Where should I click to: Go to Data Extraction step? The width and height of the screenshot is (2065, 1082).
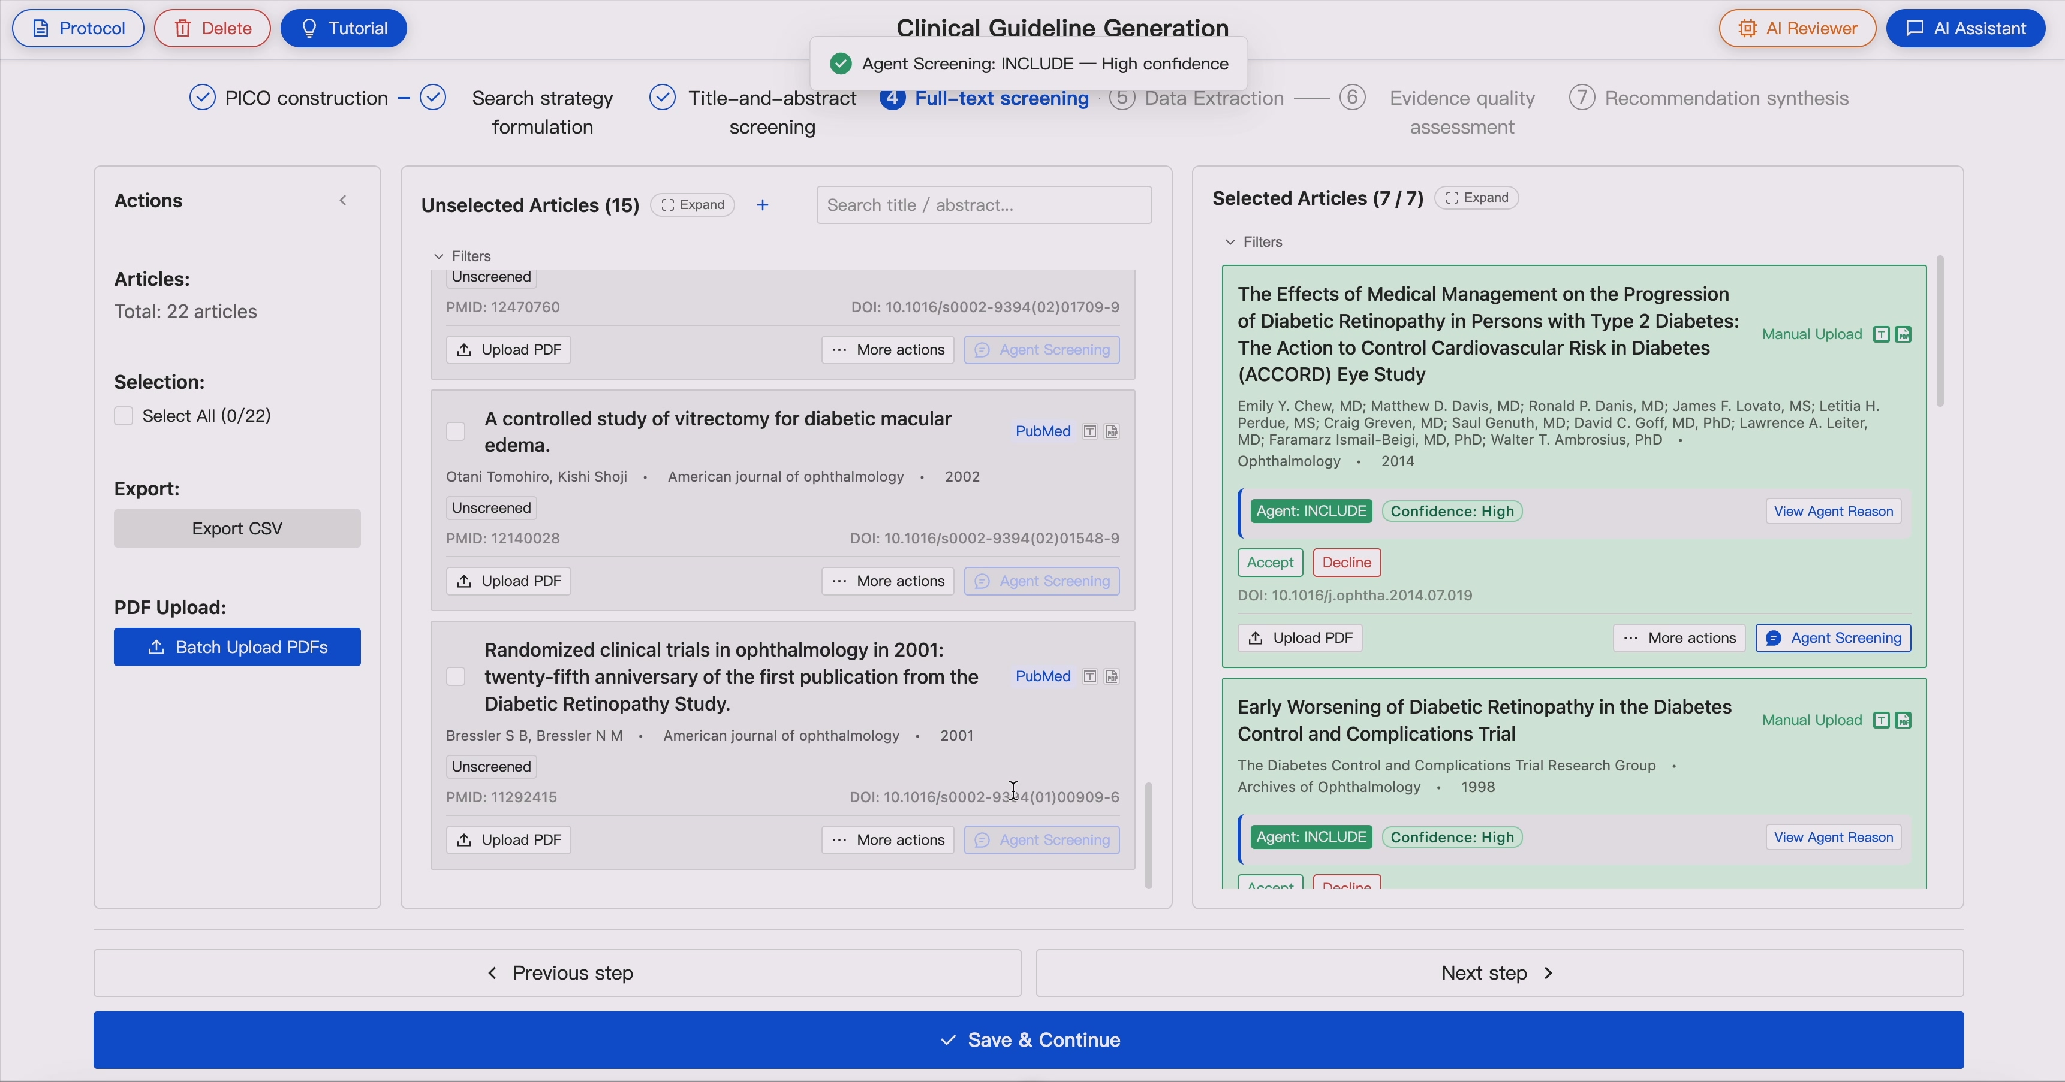(x=1197, y=98)
